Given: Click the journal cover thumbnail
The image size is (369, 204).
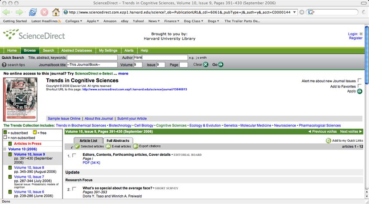Looking at the screenshot, I should tap(20, 100).
